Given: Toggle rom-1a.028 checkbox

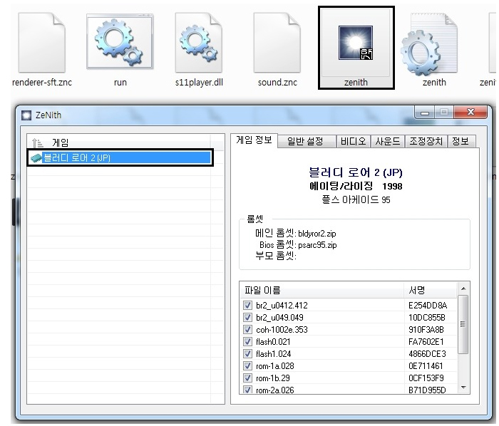Looking at the screenshot, I should [247, 365].
